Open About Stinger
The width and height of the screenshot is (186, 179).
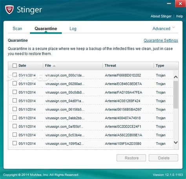coord(161,16)
